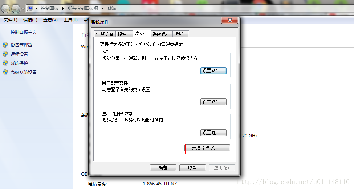Switch to the 计算机名 tab

coord(105,34)
